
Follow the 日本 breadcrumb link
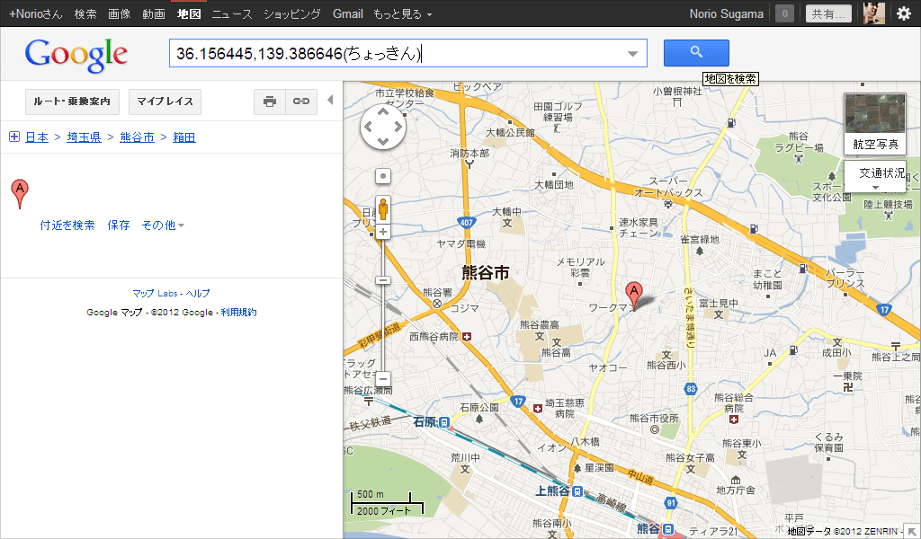37,137
